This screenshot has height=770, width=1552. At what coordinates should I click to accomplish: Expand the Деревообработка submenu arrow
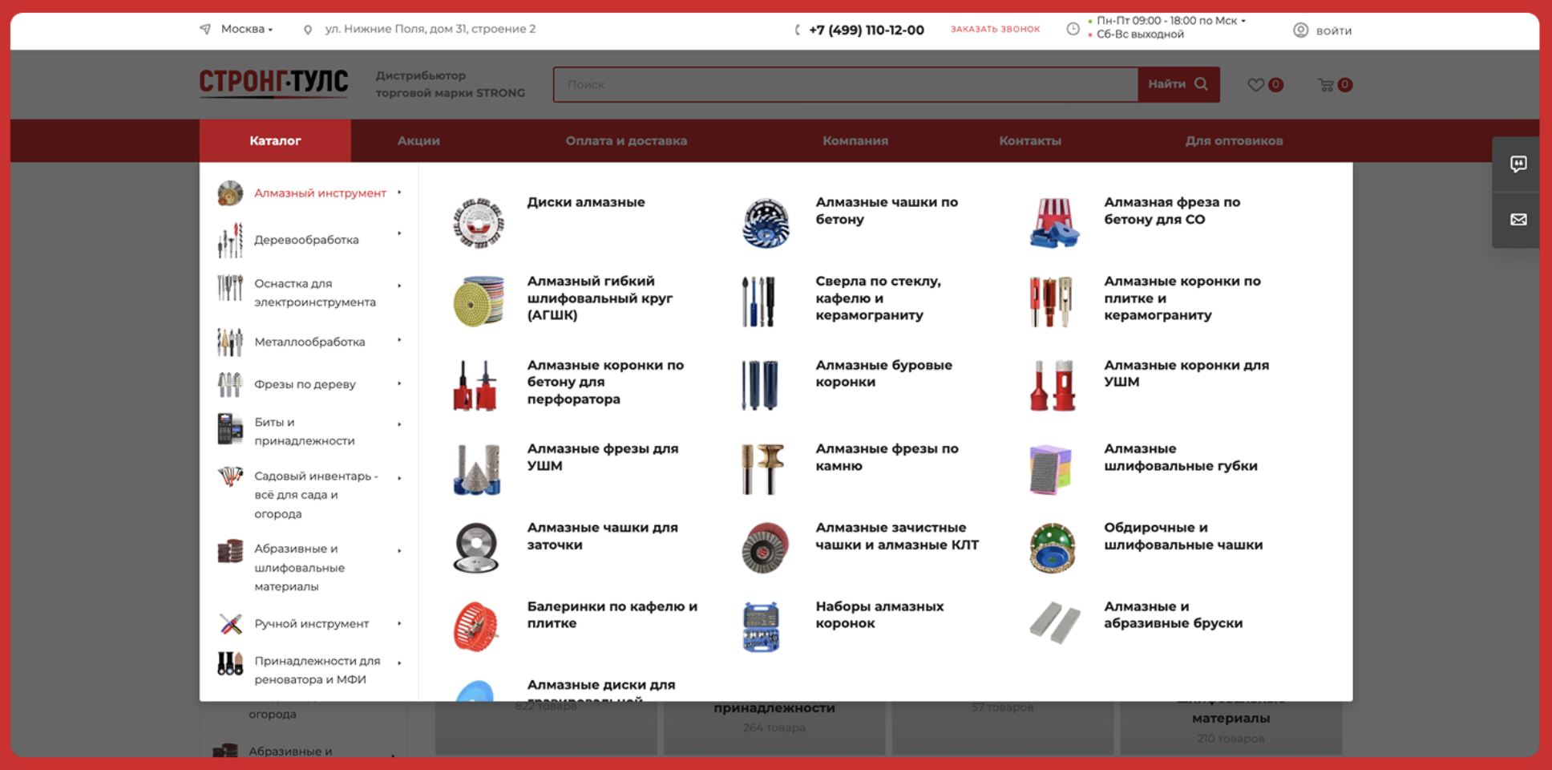pos(399,233)
